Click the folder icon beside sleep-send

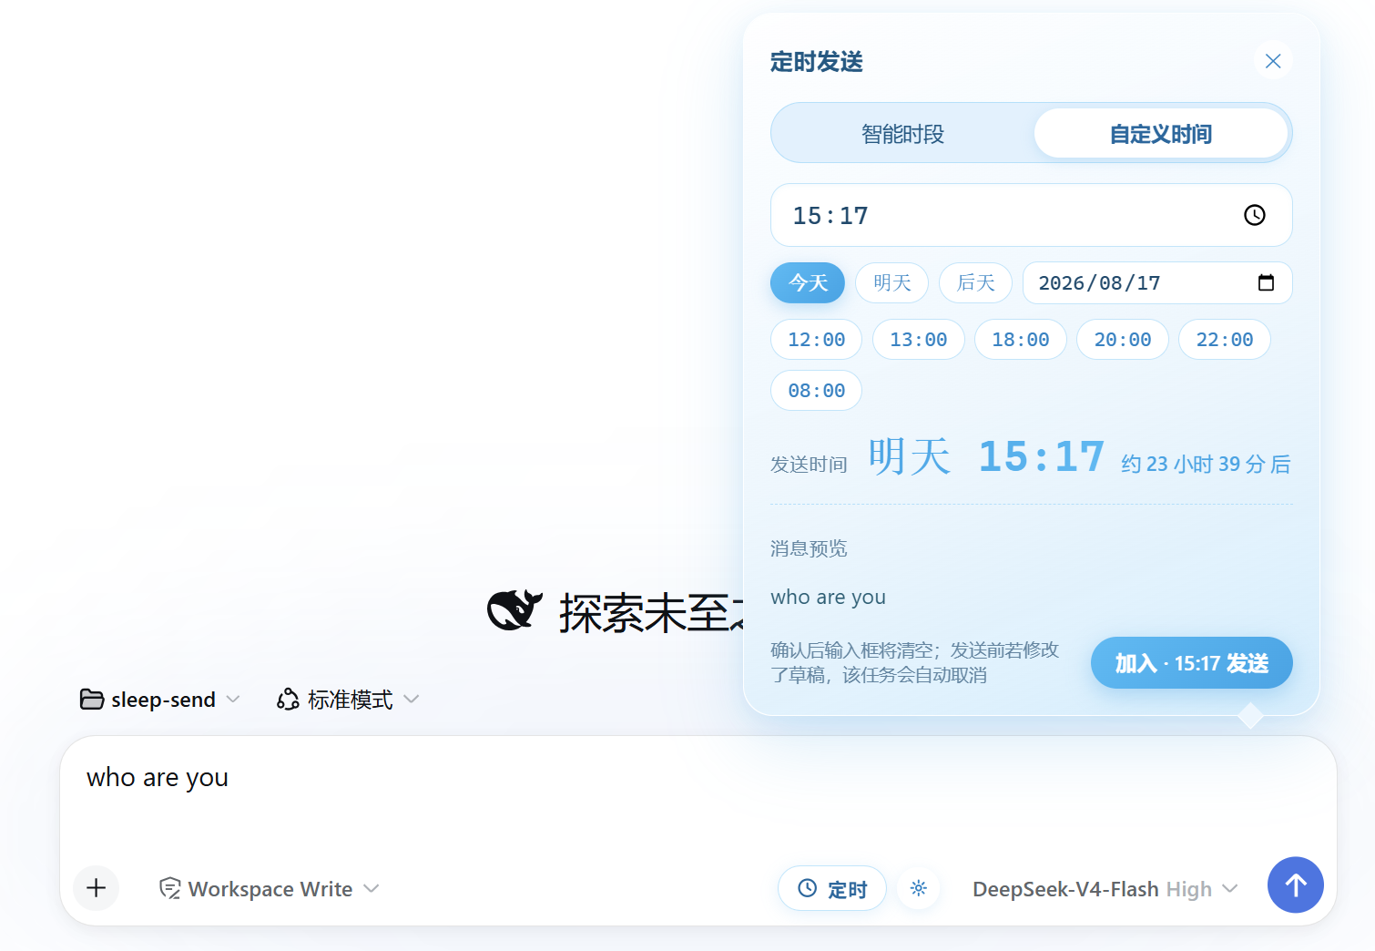(92, 699)
